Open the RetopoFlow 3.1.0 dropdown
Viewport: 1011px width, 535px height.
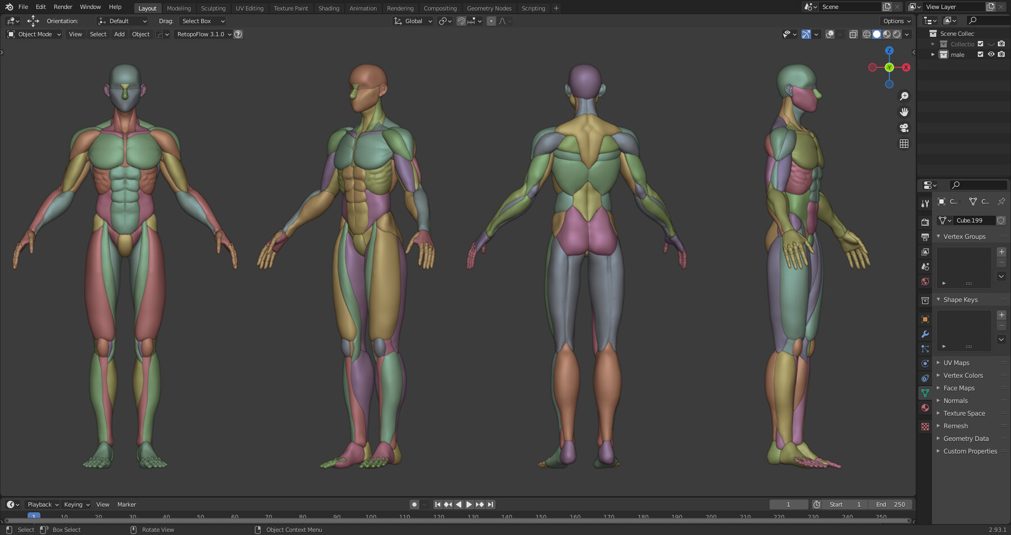tap(204, 34)
